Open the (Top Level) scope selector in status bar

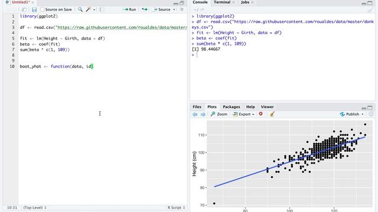click(x=35, y=207)
